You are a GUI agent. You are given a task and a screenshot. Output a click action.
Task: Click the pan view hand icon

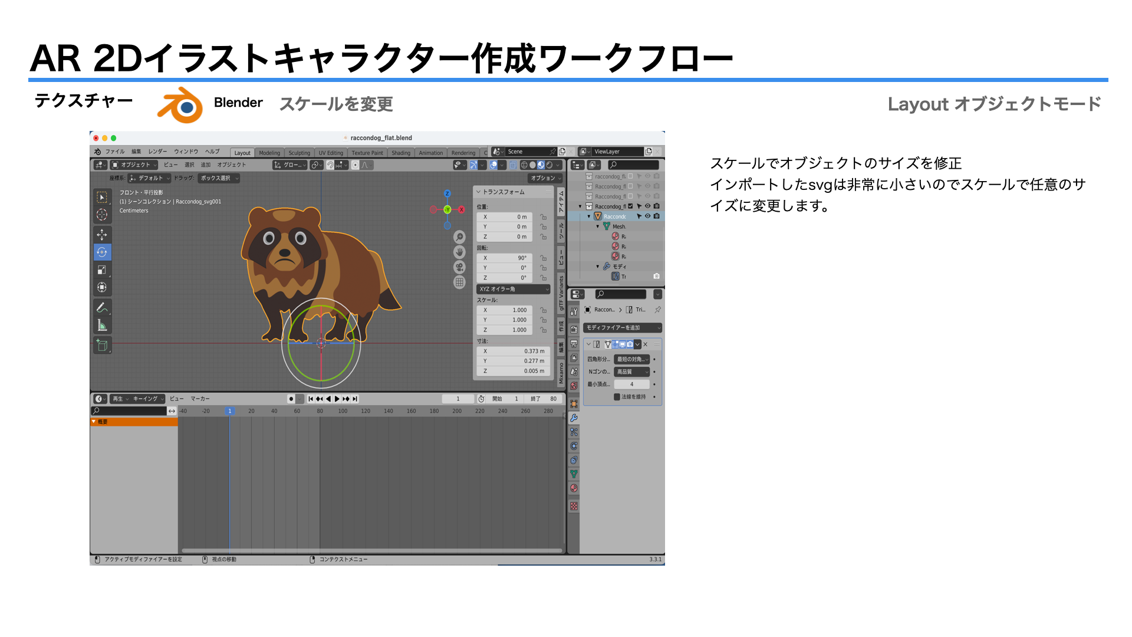(459, 252)
